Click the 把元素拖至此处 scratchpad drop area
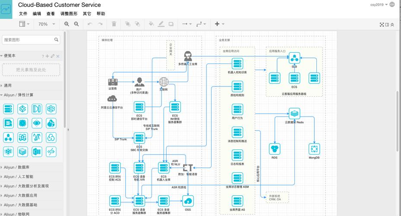 click(x=31, y=70)
